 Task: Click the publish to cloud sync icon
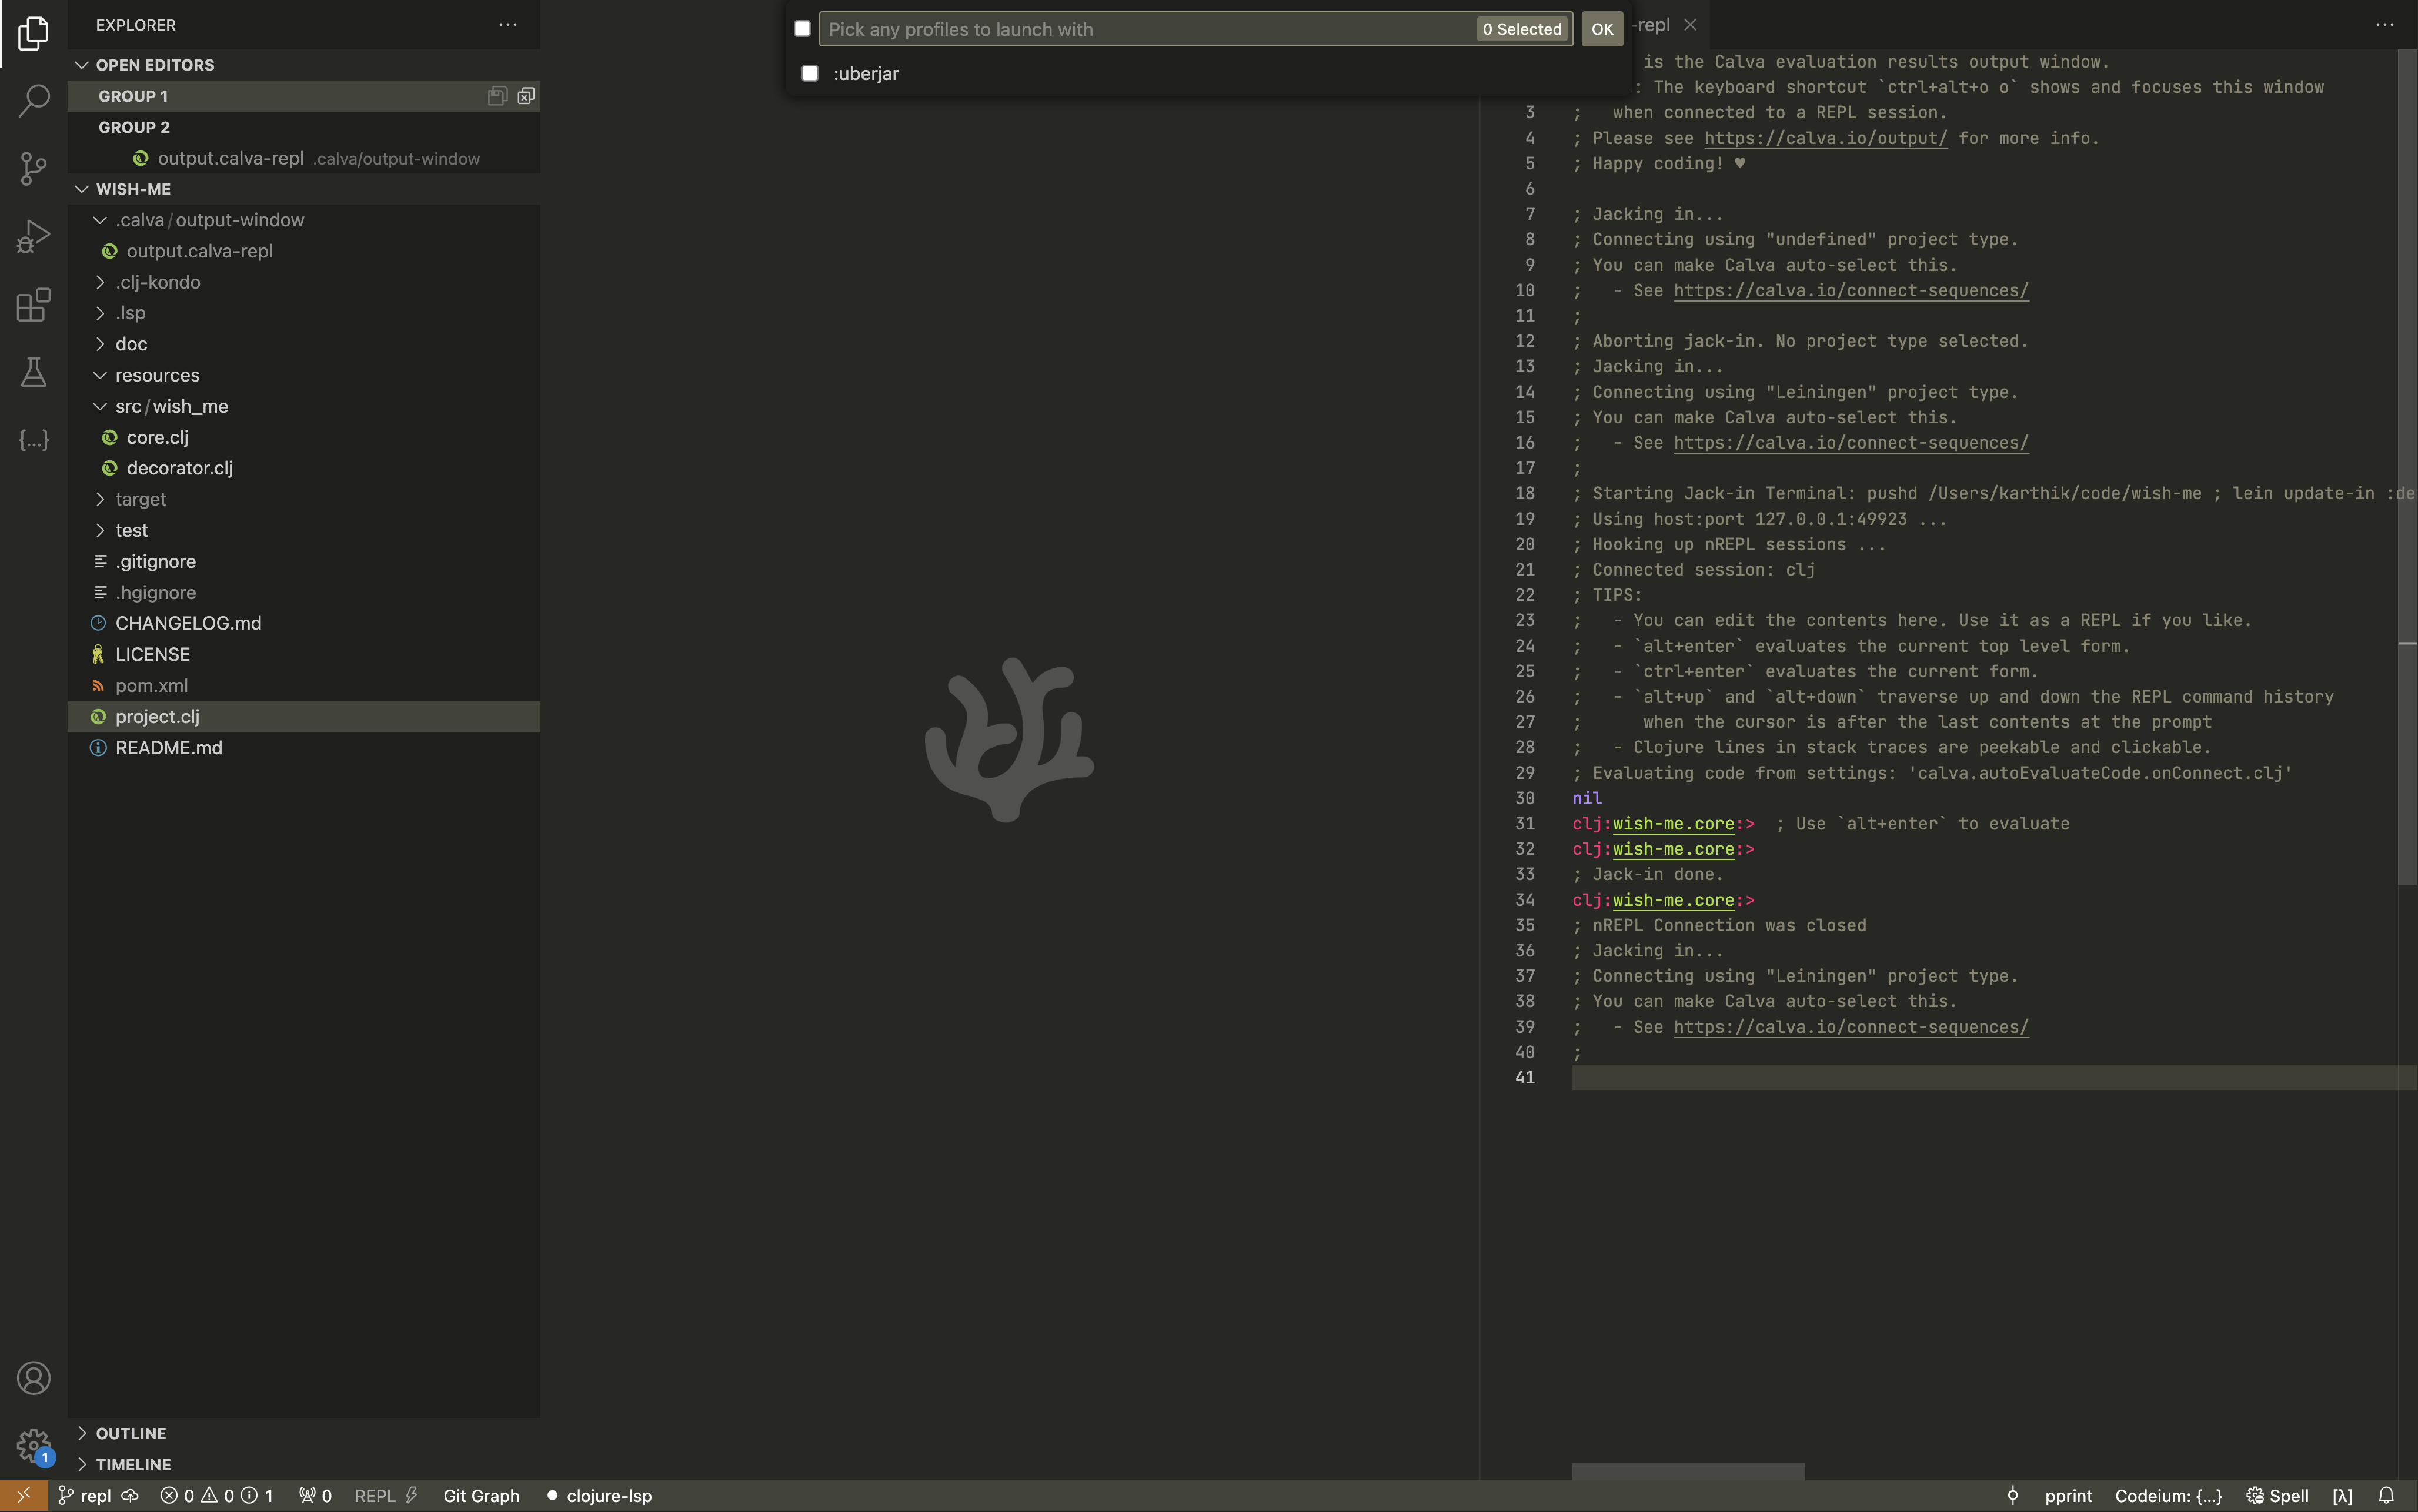130,1495
